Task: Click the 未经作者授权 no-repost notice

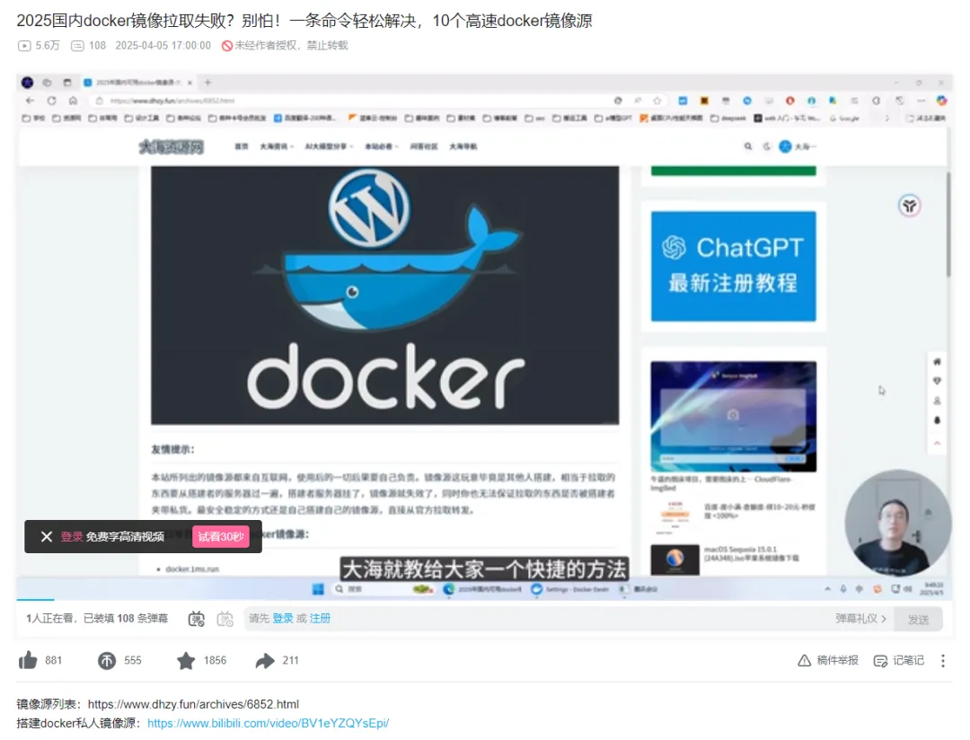Action: [285, 46]
